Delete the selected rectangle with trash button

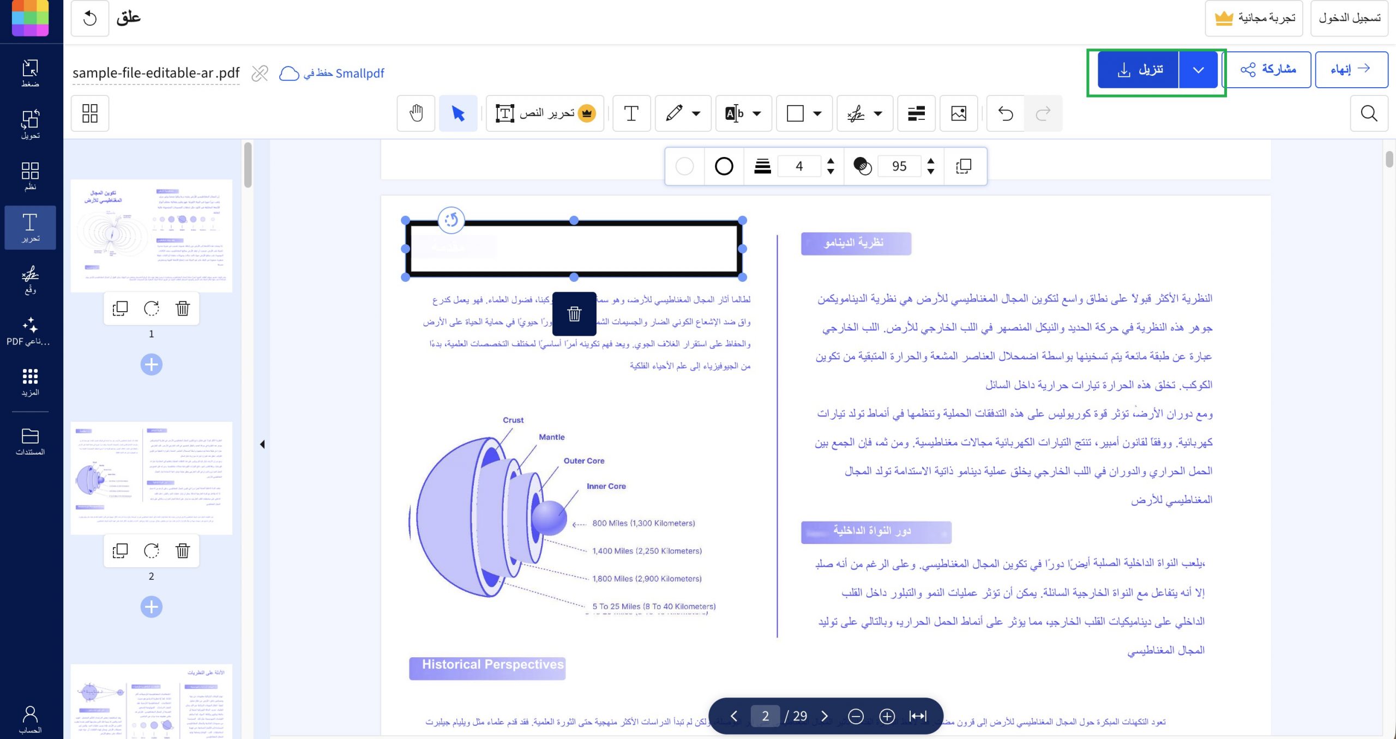[x=574, y=314]
